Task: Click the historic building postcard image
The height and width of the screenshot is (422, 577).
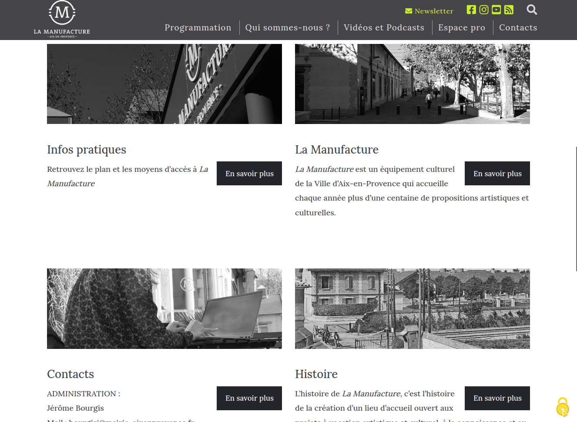Action: click(x=412, y=308)
